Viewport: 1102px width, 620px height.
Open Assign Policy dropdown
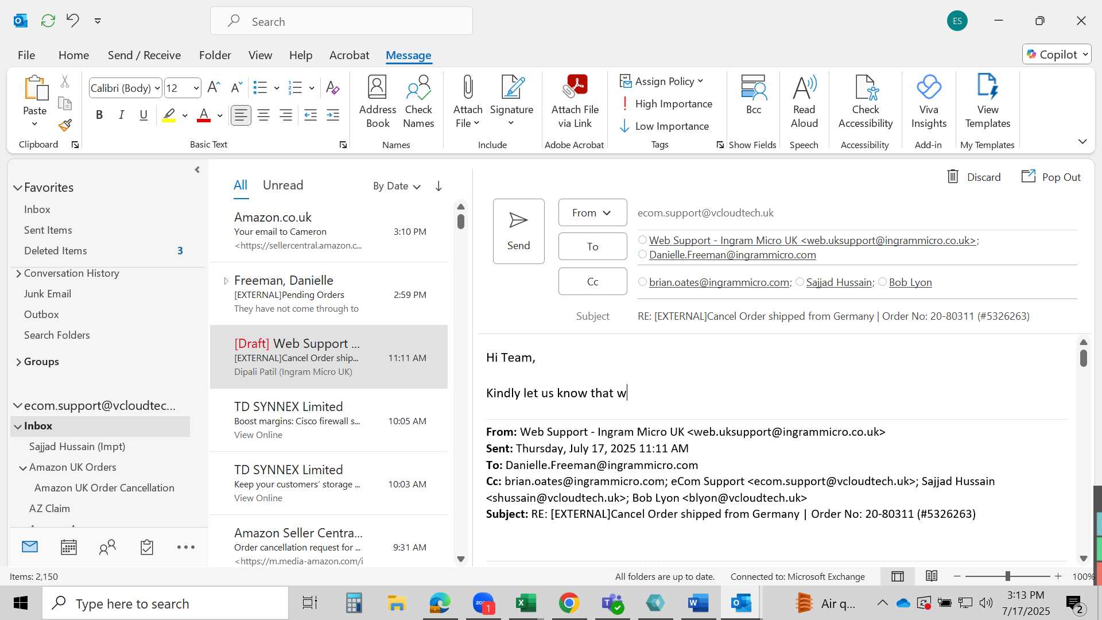coord(662,82)
